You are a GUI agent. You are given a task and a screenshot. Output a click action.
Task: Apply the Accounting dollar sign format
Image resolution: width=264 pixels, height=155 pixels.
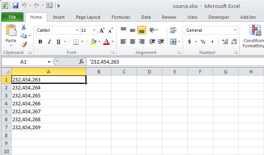click(x=190, y=41)
